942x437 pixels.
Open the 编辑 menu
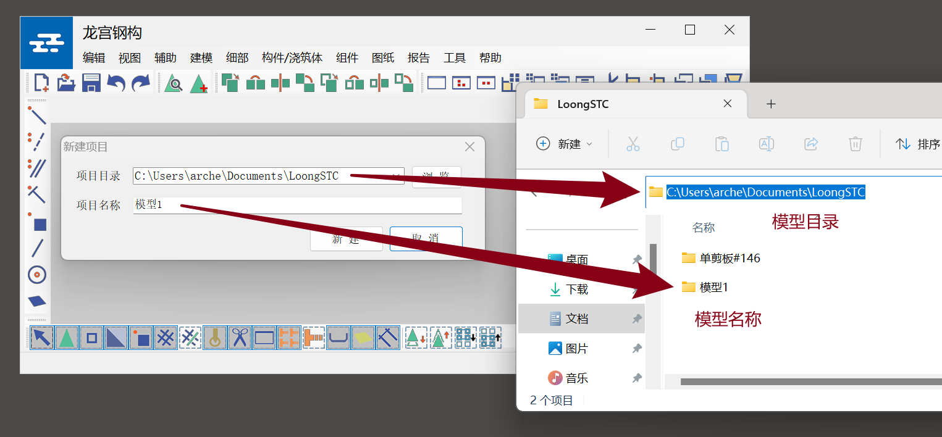click(x=94, y=58)
